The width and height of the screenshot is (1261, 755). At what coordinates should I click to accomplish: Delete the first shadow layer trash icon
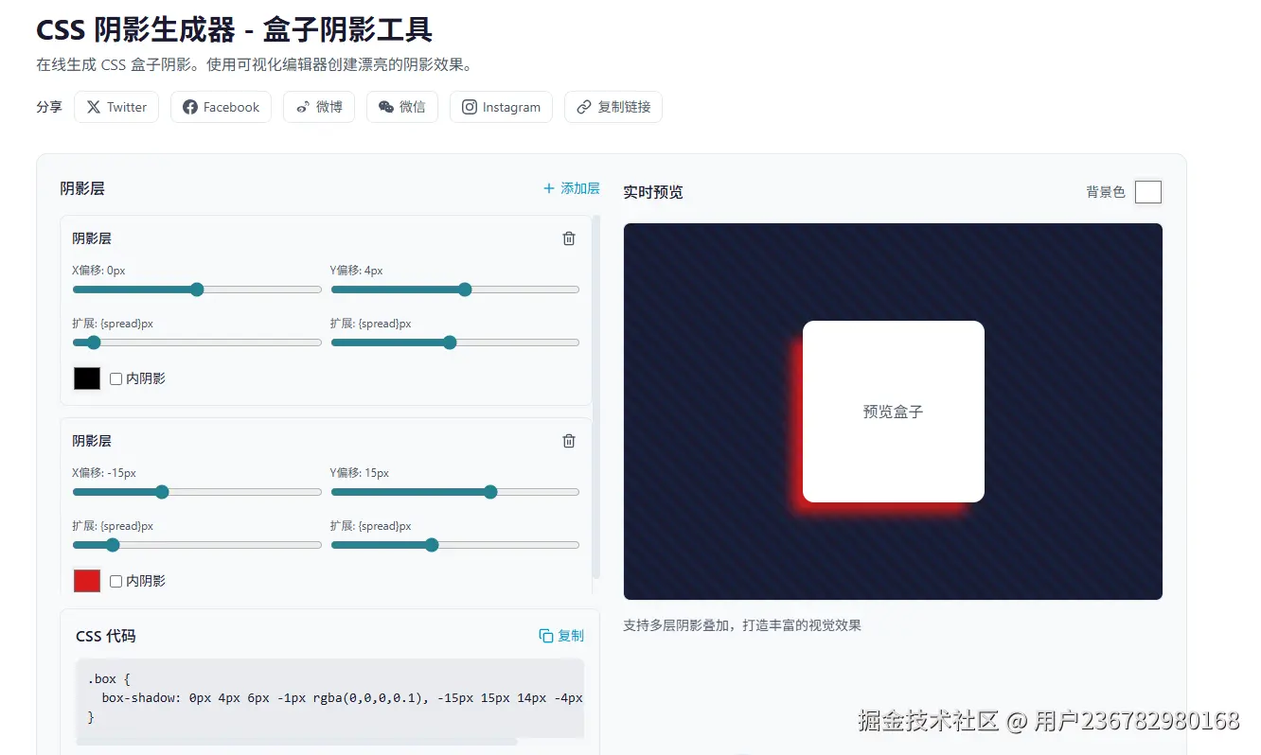(569, 238)
